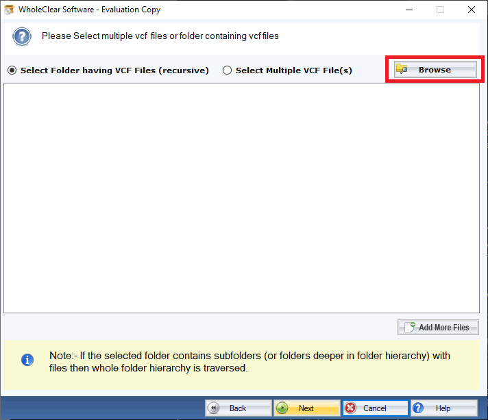Click the rewind arrow icon on Back
This screenshot has height=420, width=488.
(214, 408)
